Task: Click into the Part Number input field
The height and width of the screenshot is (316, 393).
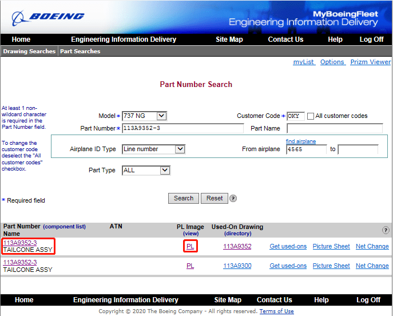Action: pos(182,128)
